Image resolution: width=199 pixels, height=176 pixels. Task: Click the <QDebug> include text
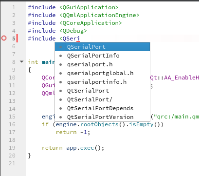coord(73,31)
